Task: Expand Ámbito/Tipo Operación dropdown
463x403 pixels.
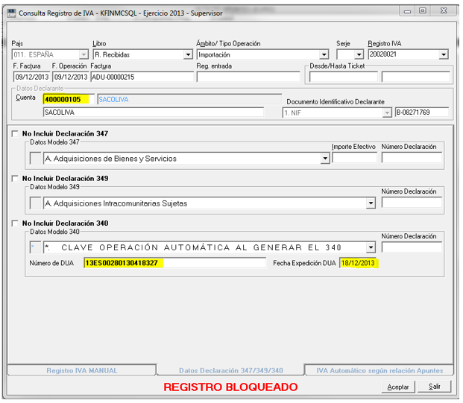Action: click(x=324, y=54)
